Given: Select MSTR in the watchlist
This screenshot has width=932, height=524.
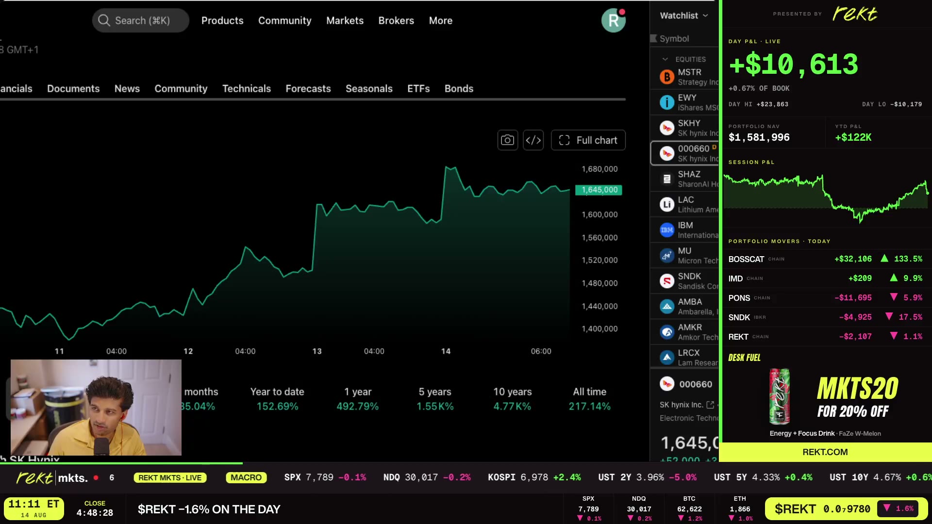Looking at the screenshot, I should 684,77.
